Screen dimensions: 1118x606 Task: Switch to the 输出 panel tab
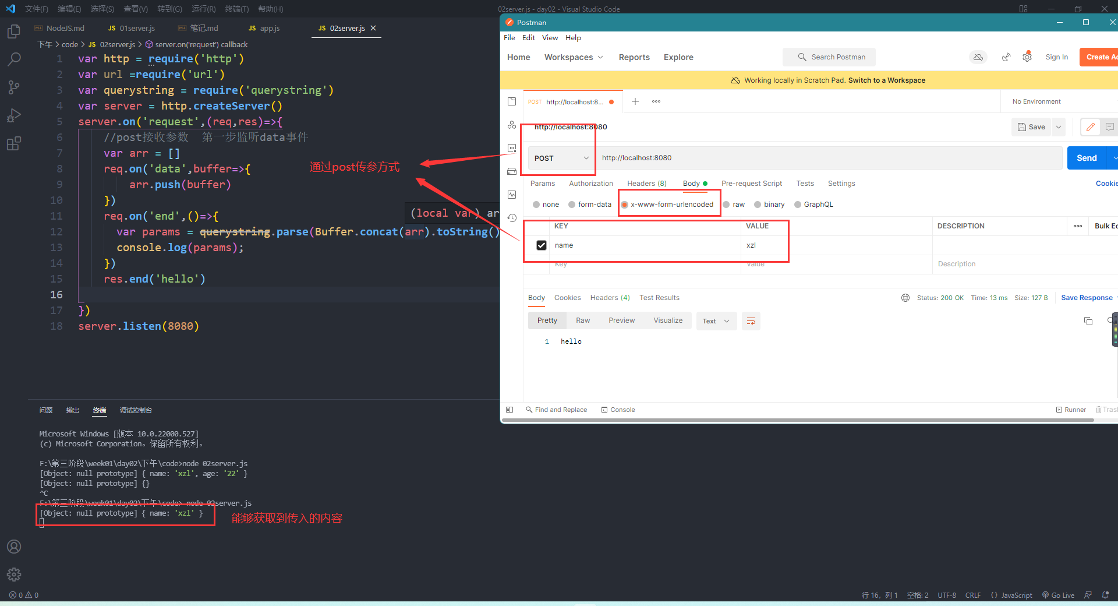(x=72, y=410)
